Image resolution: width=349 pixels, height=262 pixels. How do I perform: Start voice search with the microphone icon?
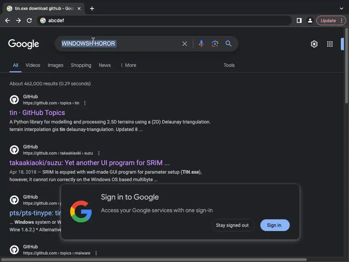point(201,43)
